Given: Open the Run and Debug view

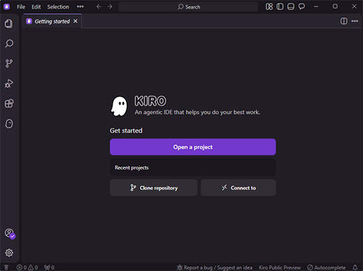Looking at the screenshot, I should 9,83.
